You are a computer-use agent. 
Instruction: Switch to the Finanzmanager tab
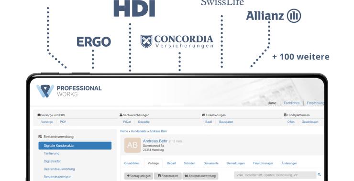click(x=263, y=163)
